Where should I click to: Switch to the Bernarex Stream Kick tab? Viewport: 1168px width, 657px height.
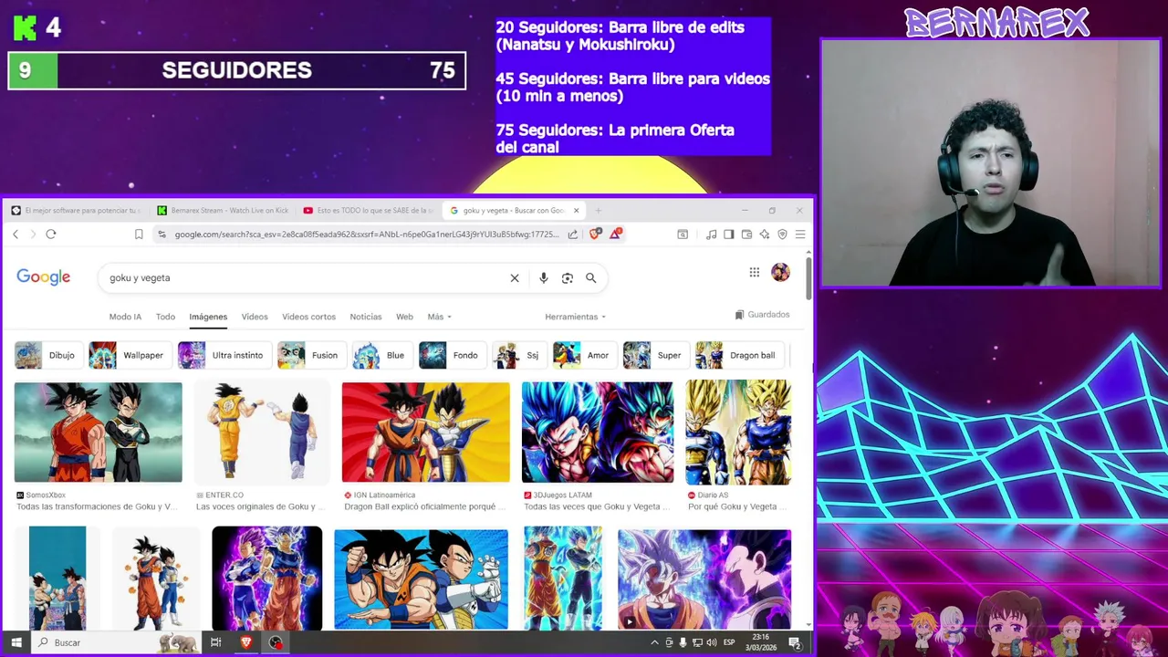[x=222, y=210]
